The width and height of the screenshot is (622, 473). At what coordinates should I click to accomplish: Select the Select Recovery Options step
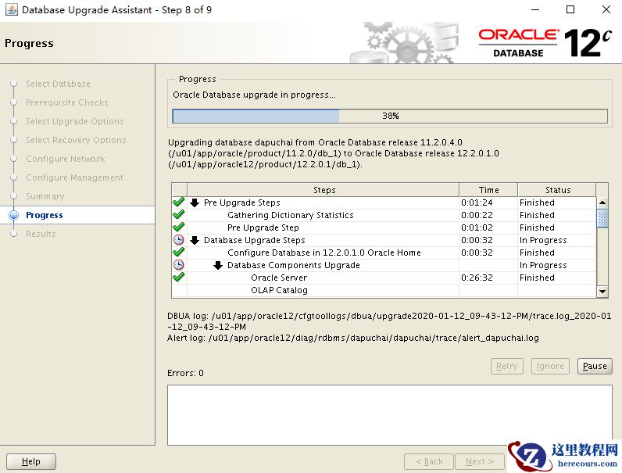point(76,140)
